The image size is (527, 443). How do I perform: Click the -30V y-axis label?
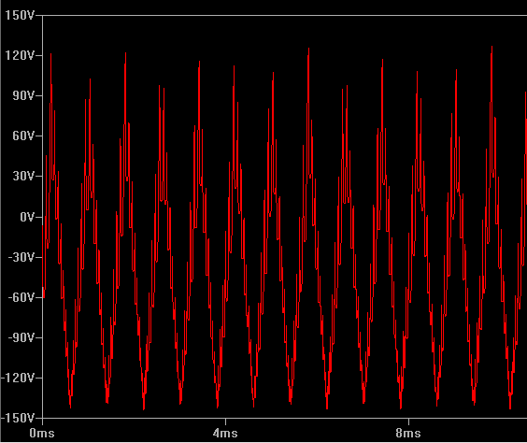(x=21, y=257)
